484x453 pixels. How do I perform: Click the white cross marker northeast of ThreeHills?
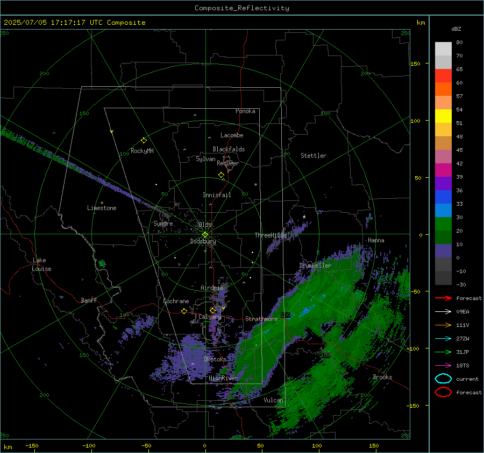tap(304, 217)
